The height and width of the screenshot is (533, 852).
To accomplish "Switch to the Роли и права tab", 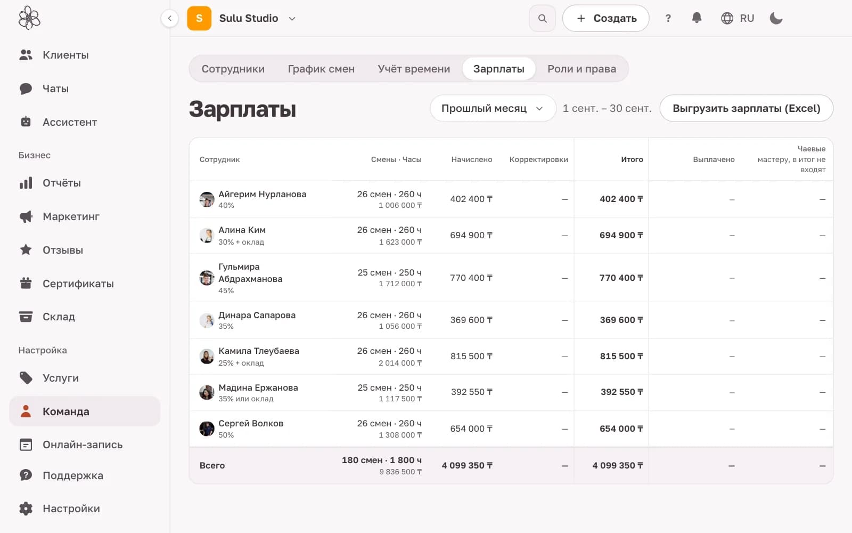I will coord(581,69).
